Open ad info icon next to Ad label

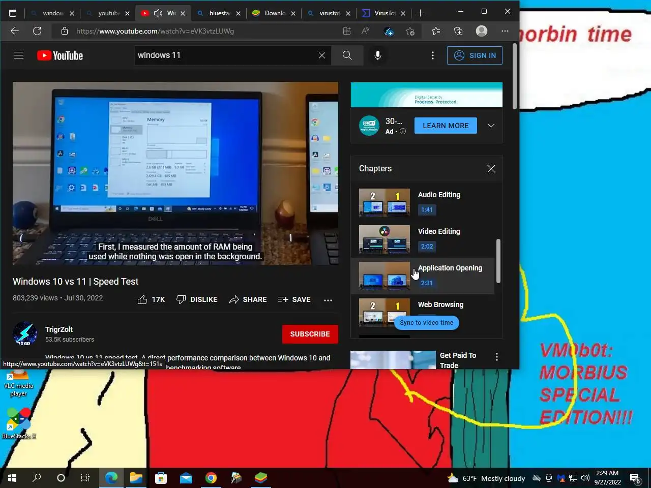(x=403, y=131)
